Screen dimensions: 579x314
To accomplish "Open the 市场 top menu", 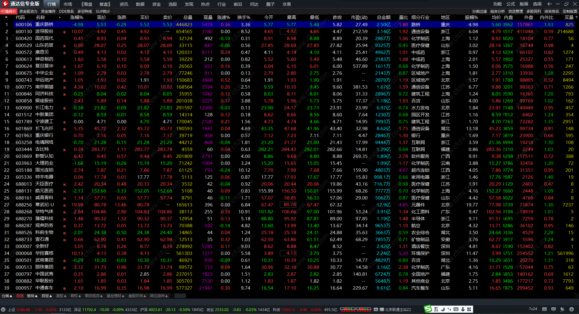I will pyautogui.click(x=68, y=4).
